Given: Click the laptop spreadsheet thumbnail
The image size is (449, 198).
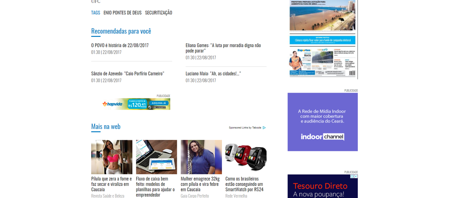Looking at the screenshot, I should 156,157.
